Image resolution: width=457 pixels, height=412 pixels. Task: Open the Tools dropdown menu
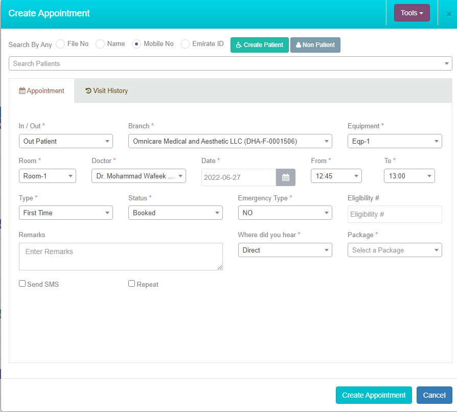(412, 12)
